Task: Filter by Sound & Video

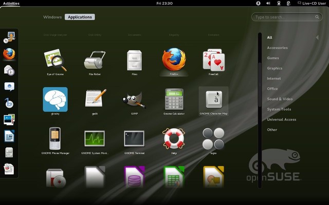Action: (x=280, y=99)
